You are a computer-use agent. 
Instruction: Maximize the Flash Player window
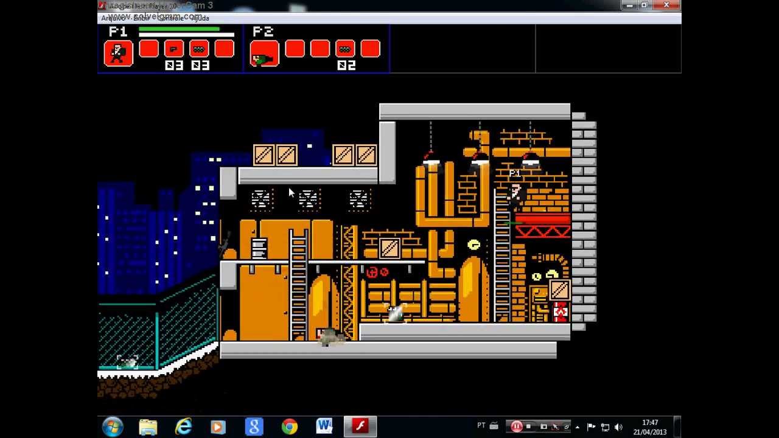[644, 5]
